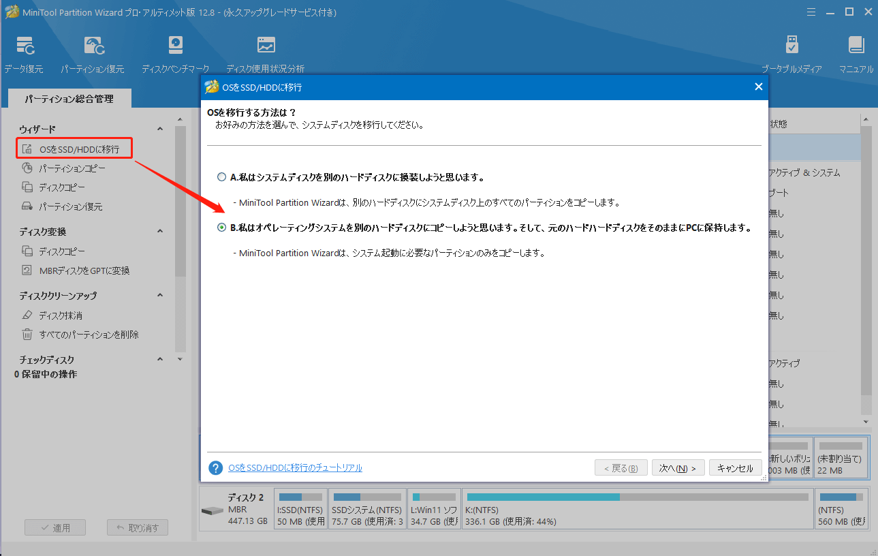Image resolution: width=878 pixels, height=556 pixels.
Task: Launch ディスクベンチマーク from toolbar
Action: click(x=176, y=46)
